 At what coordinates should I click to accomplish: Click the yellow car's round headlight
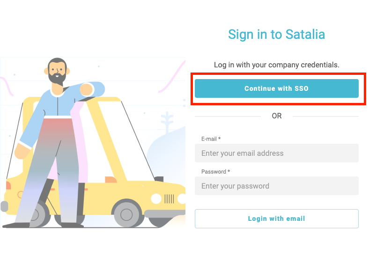click(156, 199)
